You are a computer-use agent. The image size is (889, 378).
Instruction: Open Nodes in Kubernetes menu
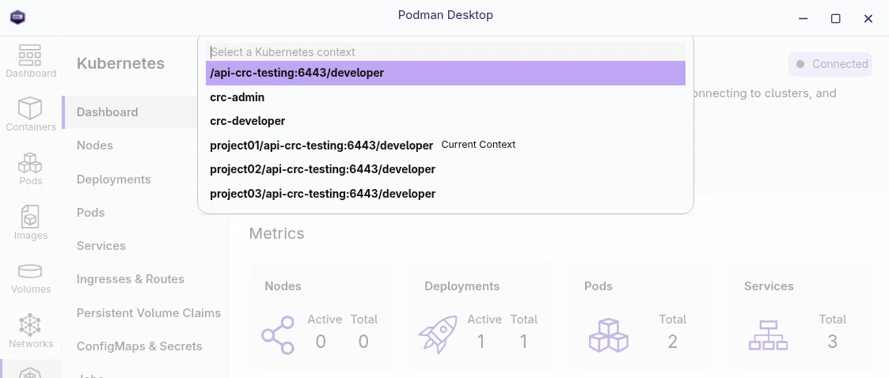[95, 146]
